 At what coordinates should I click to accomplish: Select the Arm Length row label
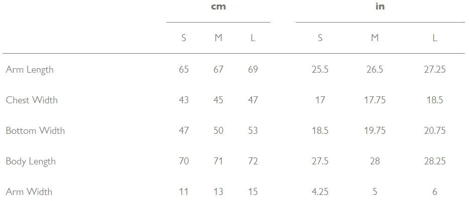30,70
